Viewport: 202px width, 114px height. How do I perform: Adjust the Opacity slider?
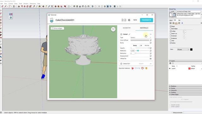142,48
